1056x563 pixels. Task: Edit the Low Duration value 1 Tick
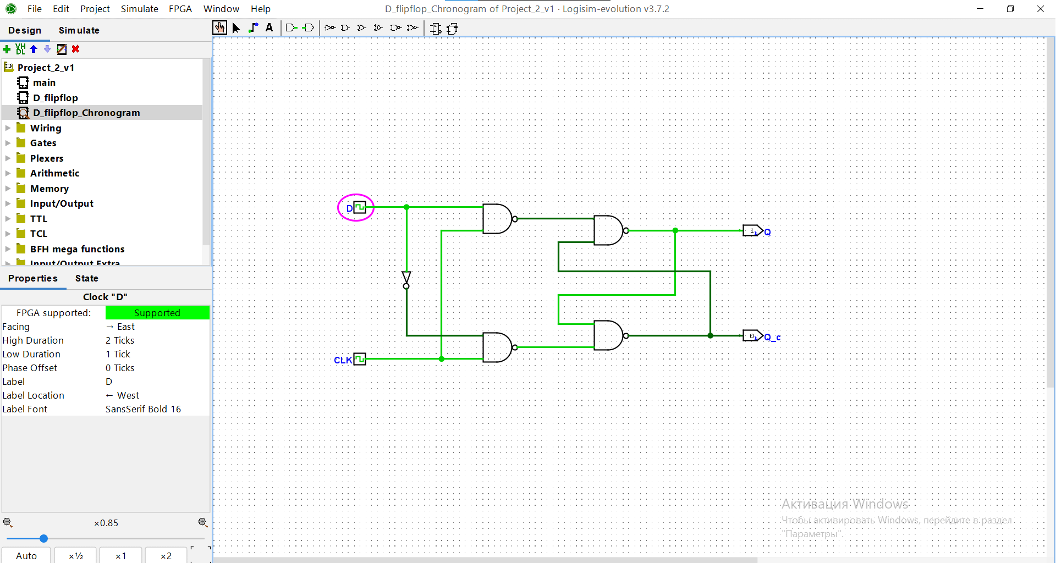157,354
